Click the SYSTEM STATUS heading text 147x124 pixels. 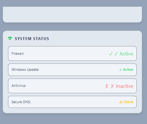click(x=32, y=39)
